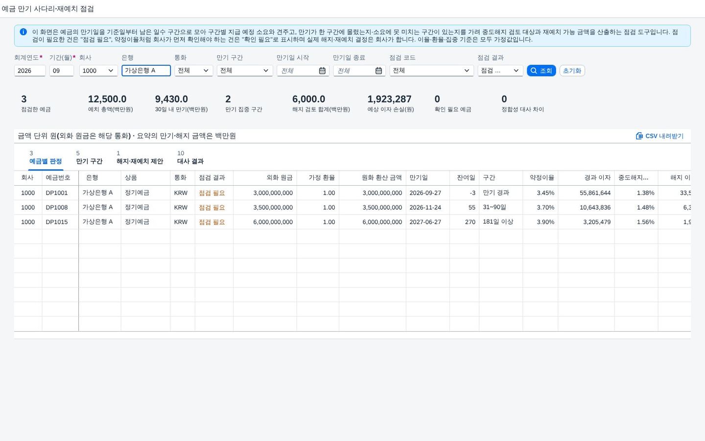Reset filters with the 초기화 button
This screenshot has height=441, width=705.
click(x=572, y=71)
